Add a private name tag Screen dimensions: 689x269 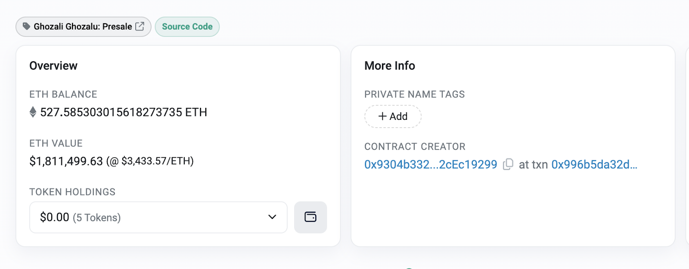(x=393, y=116)
